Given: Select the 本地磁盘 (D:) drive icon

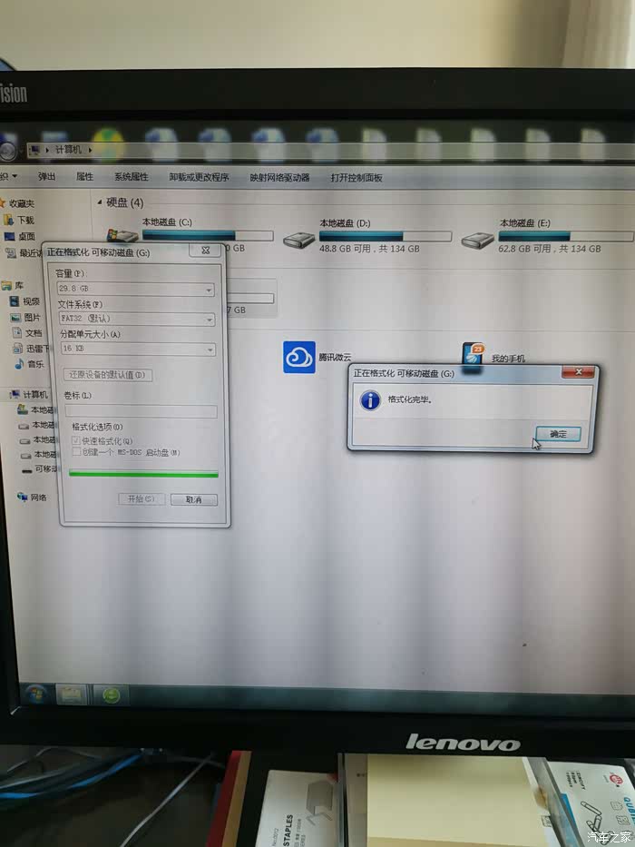Looking at the screenshot, I should click(298, 239).
